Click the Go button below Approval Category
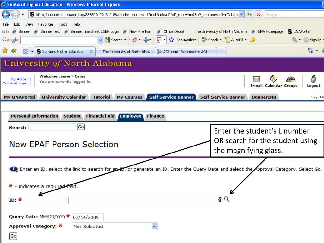Image resolution: width=324 pixels, height=243 pixels. (x=13, y=236)
